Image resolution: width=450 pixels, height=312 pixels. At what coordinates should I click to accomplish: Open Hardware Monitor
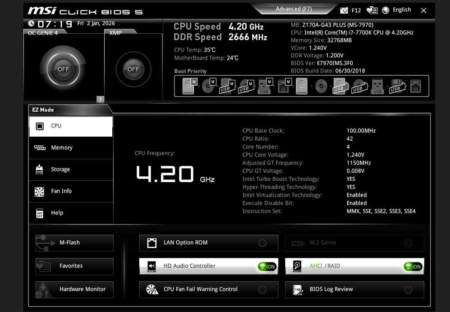coord(74,289)
